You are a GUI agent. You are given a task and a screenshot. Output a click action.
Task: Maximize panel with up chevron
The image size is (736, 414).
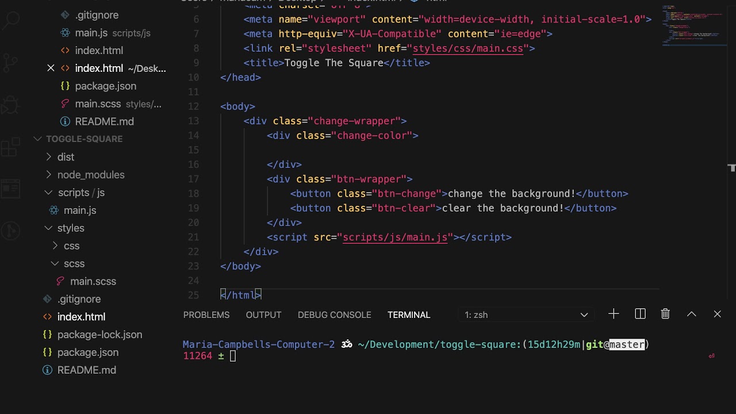click(691, 314)
